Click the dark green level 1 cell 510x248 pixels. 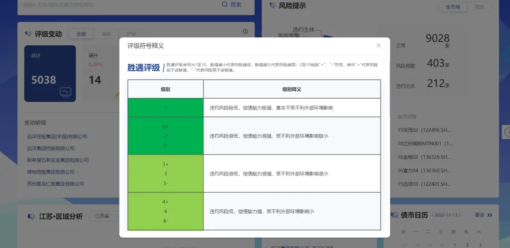click(x=165, y=107)
